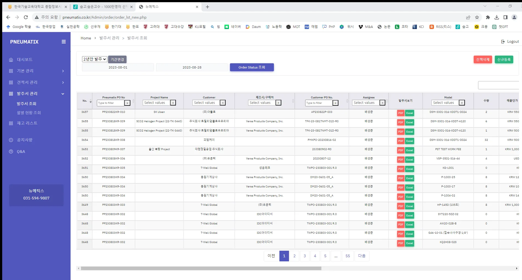This screenshot has width=522, height=280.
Task: Open the 월별 현황 조회 submenu item
Action: click(29, 113)
